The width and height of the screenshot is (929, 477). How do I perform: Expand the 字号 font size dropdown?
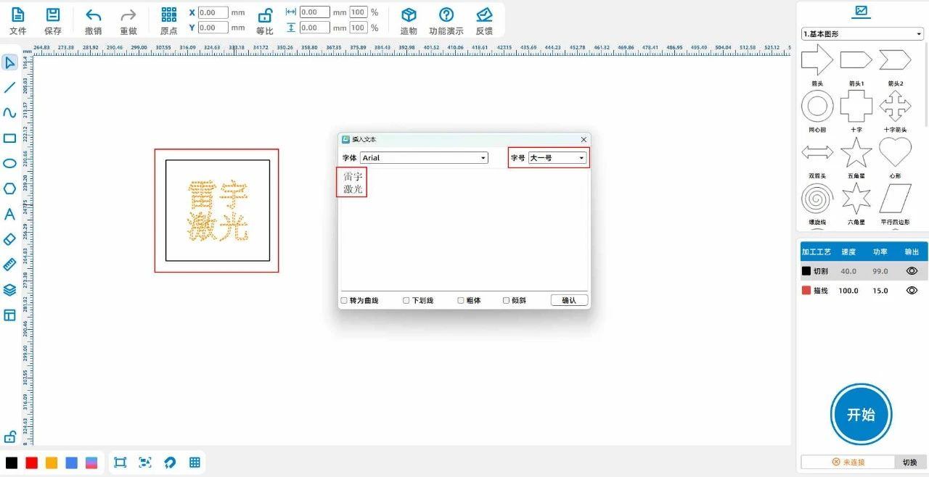click(x=557, y=157)
